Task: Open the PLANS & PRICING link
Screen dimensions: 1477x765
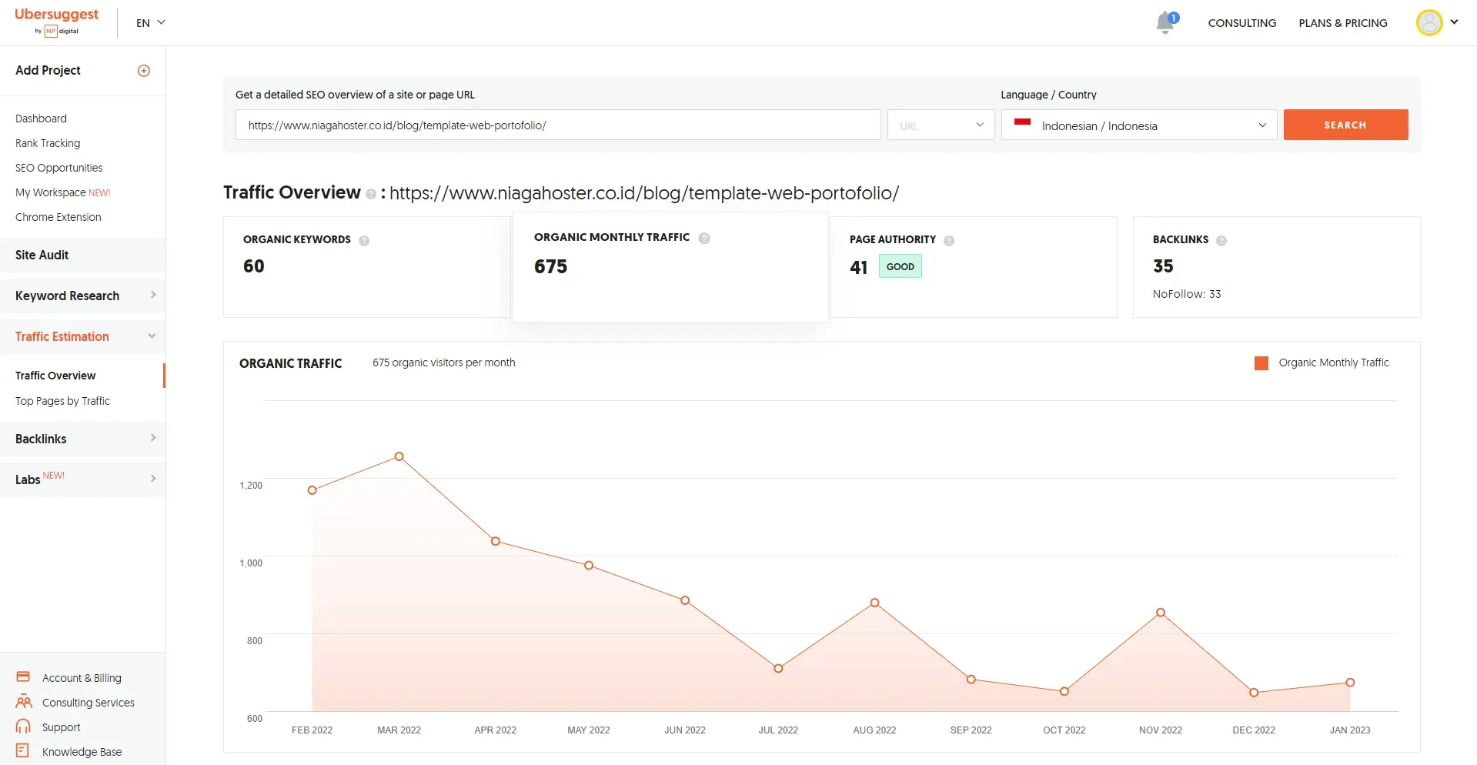Action: [1342, 23]
